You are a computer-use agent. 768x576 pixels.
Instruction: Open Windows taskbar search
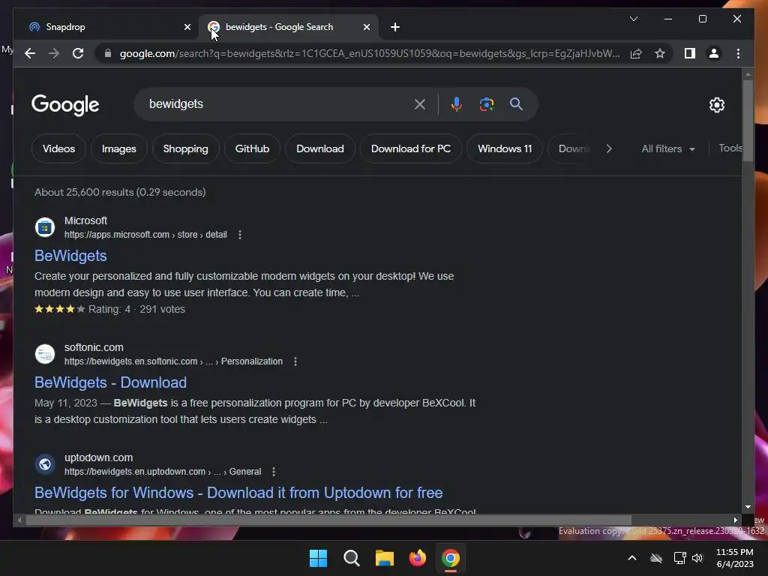[x=351, y=558]
